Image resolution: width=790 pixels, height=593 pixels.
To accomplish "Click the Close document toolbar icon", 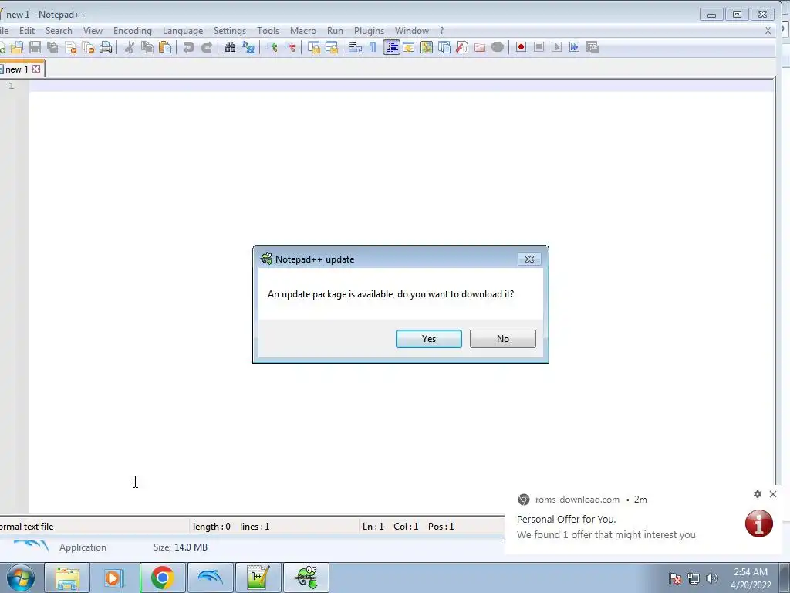I will (x=70, y=47).
